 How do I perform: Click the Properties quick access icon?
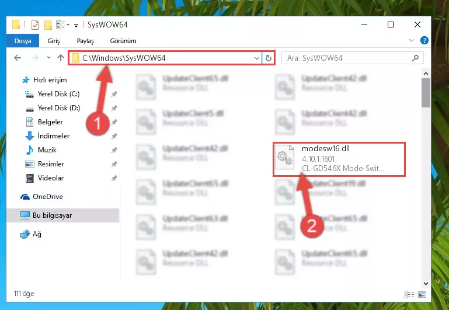(x=34, y=25)
